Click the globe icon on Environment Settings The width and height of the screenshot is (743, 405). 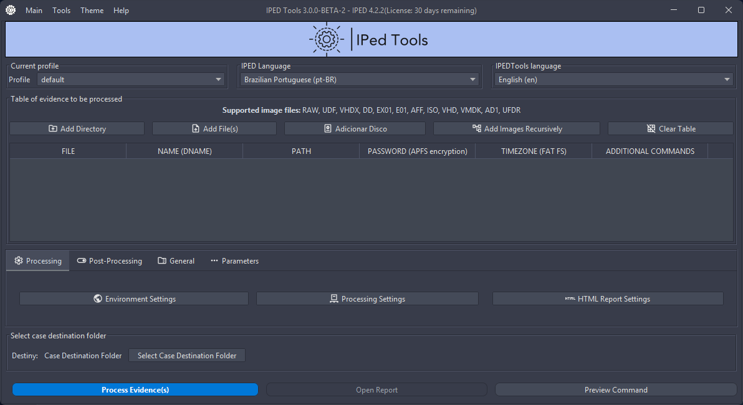pos(98,299)
